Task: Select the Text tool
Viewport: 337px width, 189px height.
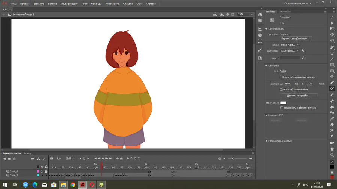Action: tap(332, 53)
